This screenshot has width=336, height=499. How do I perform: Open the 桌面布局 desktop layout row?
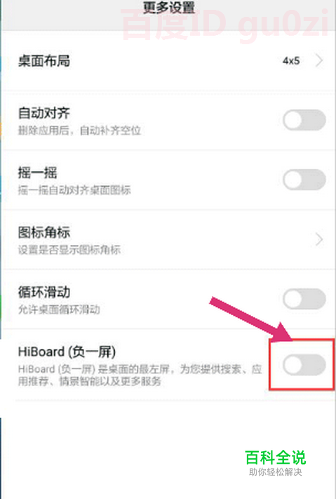pos(168,60)
